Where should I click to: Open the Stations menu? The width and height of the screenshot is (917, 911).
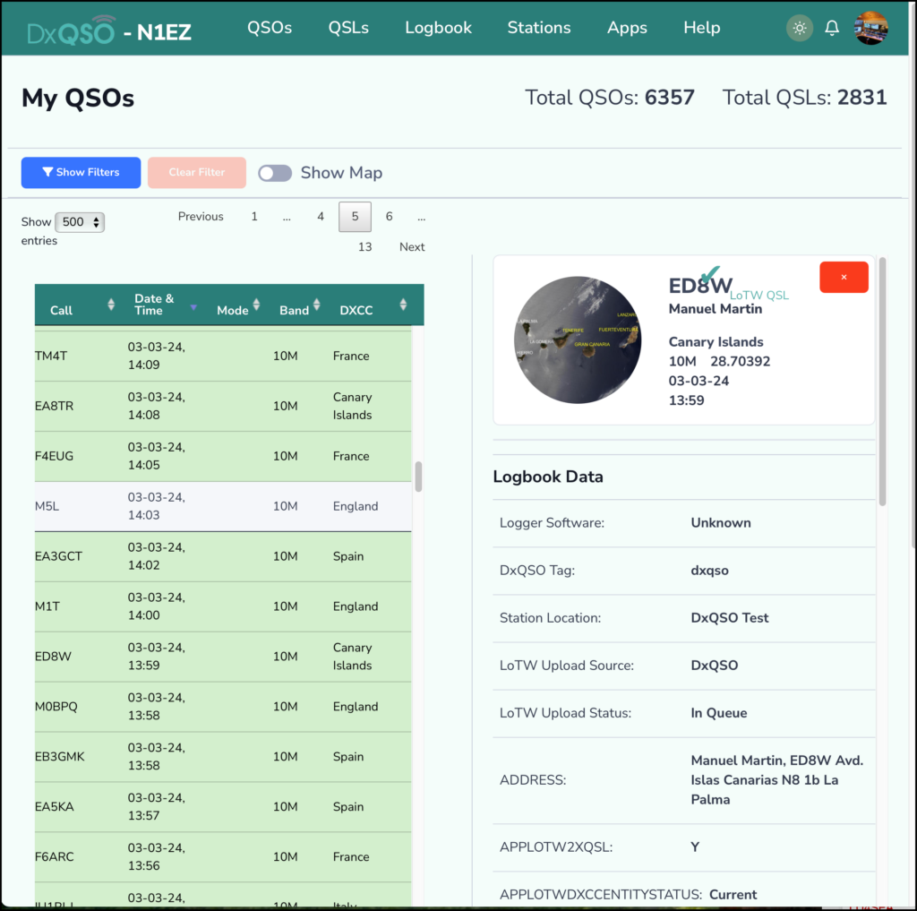pyautogui.click(x=538, y=28)
